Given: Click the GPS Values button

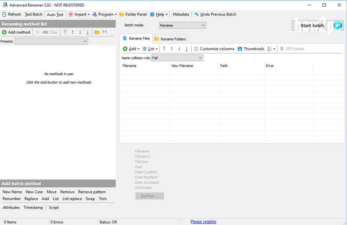Looking at the screenshot, I should [x=292, y=49].
